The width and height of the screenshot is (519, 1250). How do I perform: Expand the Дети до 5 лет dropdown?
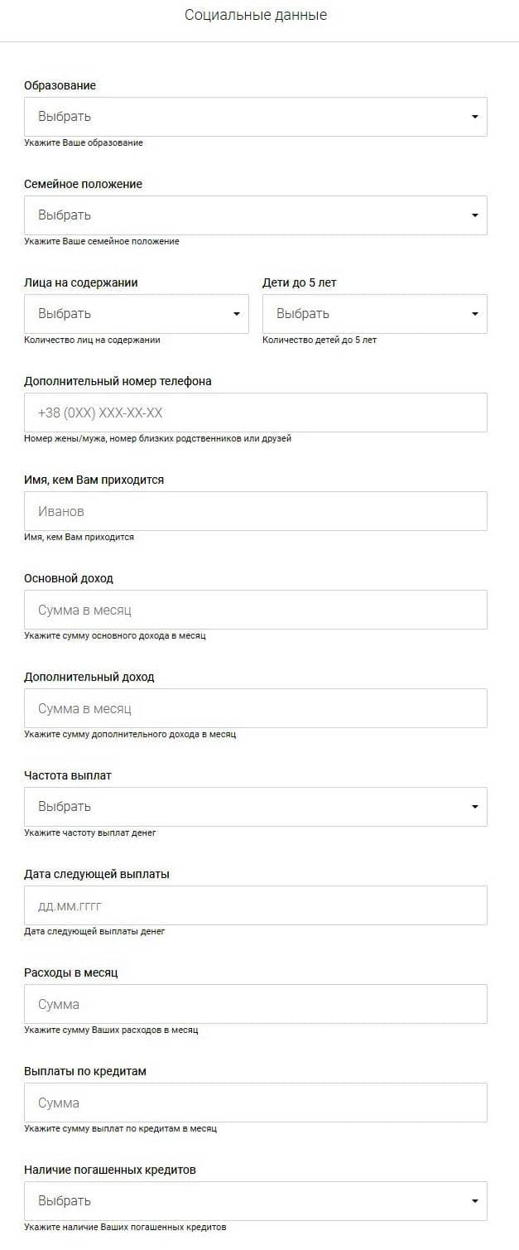coord(374,314)
